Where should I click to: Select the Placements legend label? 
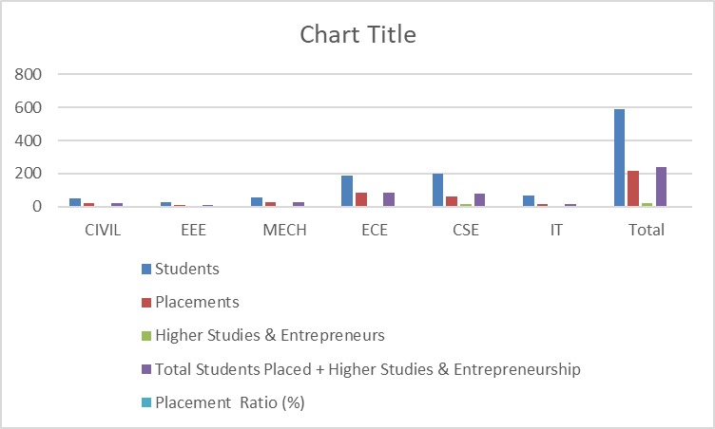click(x=197, y=302)
